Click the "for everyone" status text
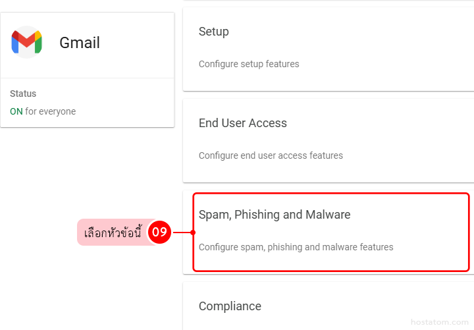474x330 pixels. click(51, 111)
